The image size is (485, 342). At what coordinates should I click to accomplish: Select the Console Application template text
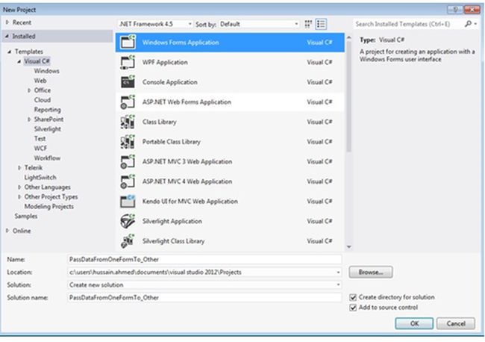[x=170, y=82]
